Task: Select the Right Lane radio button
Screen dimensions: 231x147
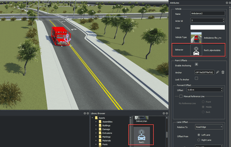Action: (199, 140)
